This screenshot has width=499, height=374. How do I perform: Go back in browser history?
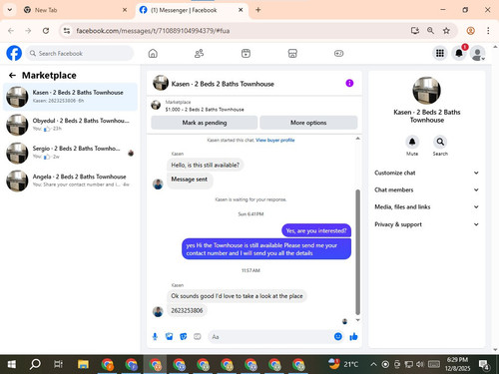click(x=11, y=31)
